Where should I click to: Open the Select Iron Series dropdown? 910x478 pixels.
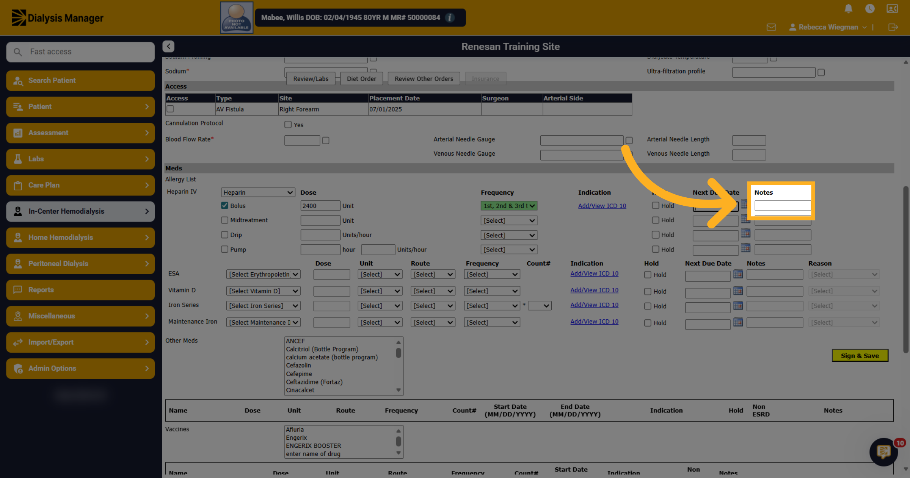coord(263,306)
